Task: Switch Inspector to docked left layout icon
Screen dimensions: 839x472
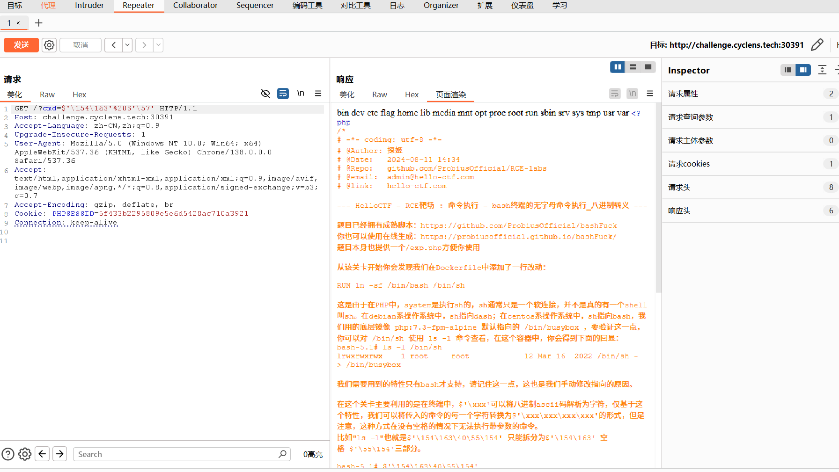Action: point(788,70)
